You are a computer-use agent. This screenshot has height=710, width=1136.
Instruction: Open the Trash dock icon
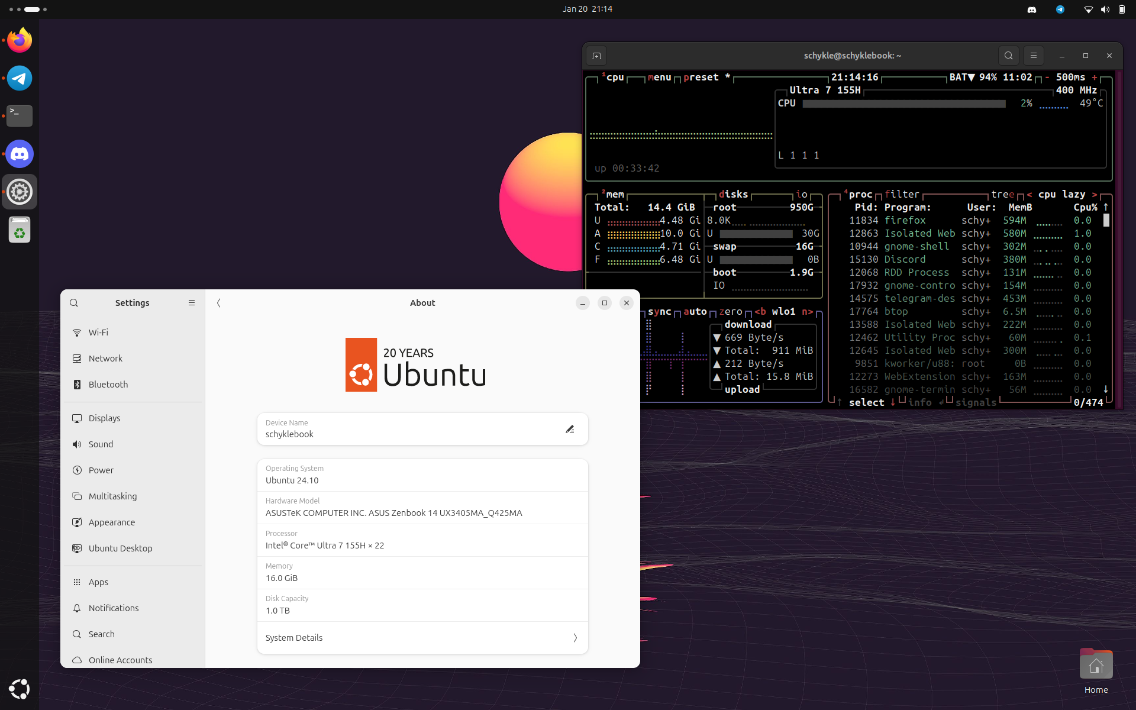tap(20, 230)
